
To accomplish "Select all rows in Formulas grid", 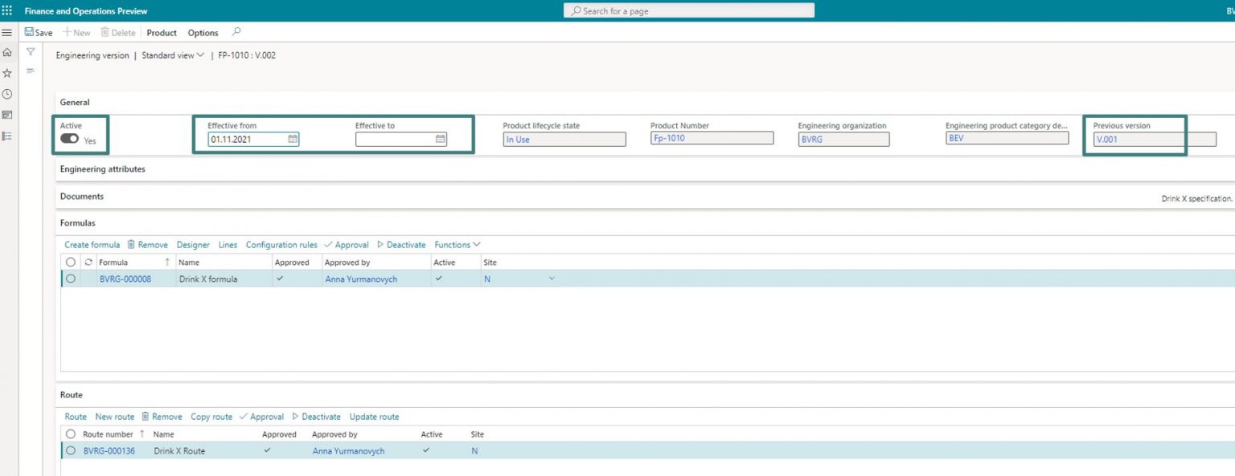I will [71, 262].
